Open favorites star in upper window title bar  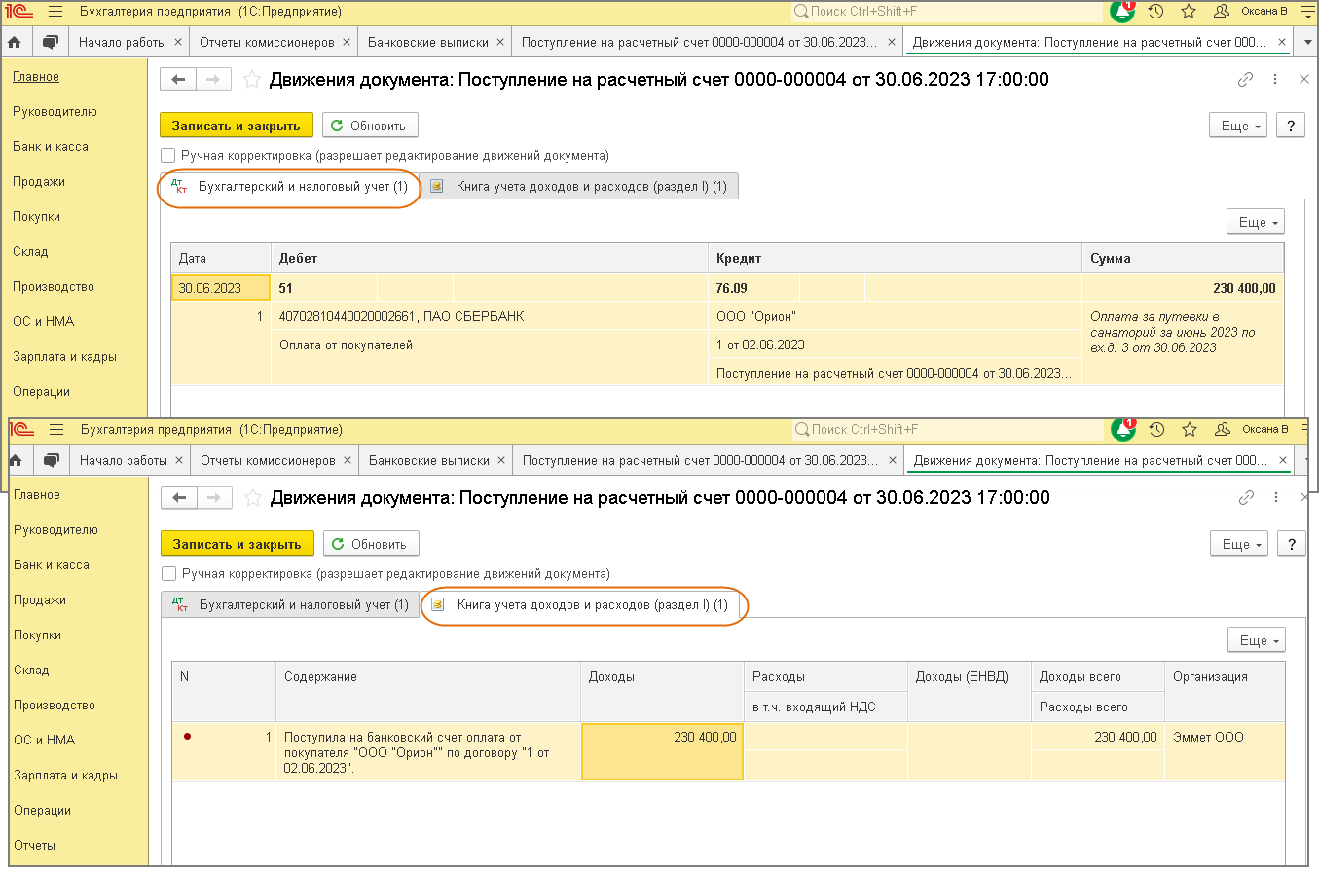(x=1188, y=12)
